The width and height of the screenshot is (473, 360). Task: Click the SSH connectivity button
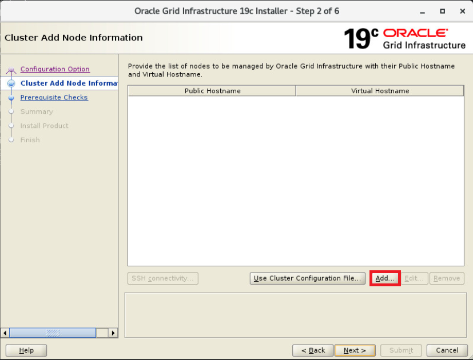click(x=163, y=278)
